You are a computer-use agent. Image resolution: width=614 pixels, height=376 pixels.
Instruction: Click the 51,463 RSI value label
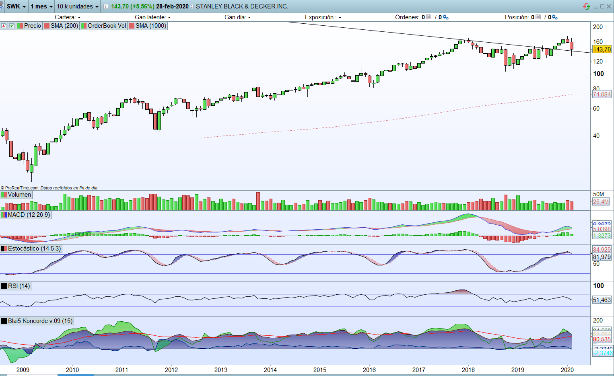click(602, 300)
